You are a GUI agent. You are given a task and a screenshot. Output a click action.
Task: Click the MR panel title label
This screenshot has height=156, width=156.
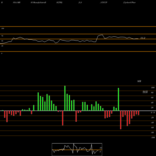click(139, 81)
